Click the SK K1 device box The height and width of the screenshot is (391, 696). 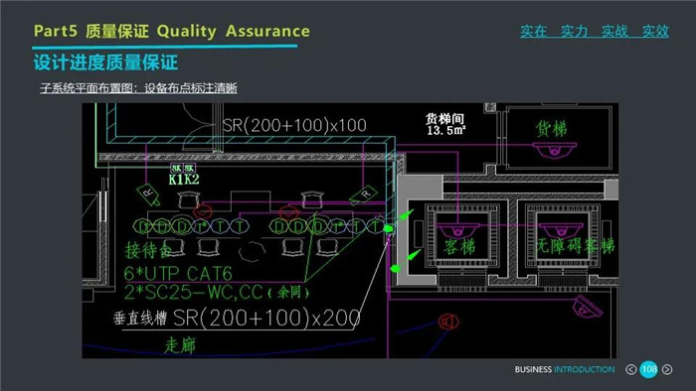[x=176, y=168]
